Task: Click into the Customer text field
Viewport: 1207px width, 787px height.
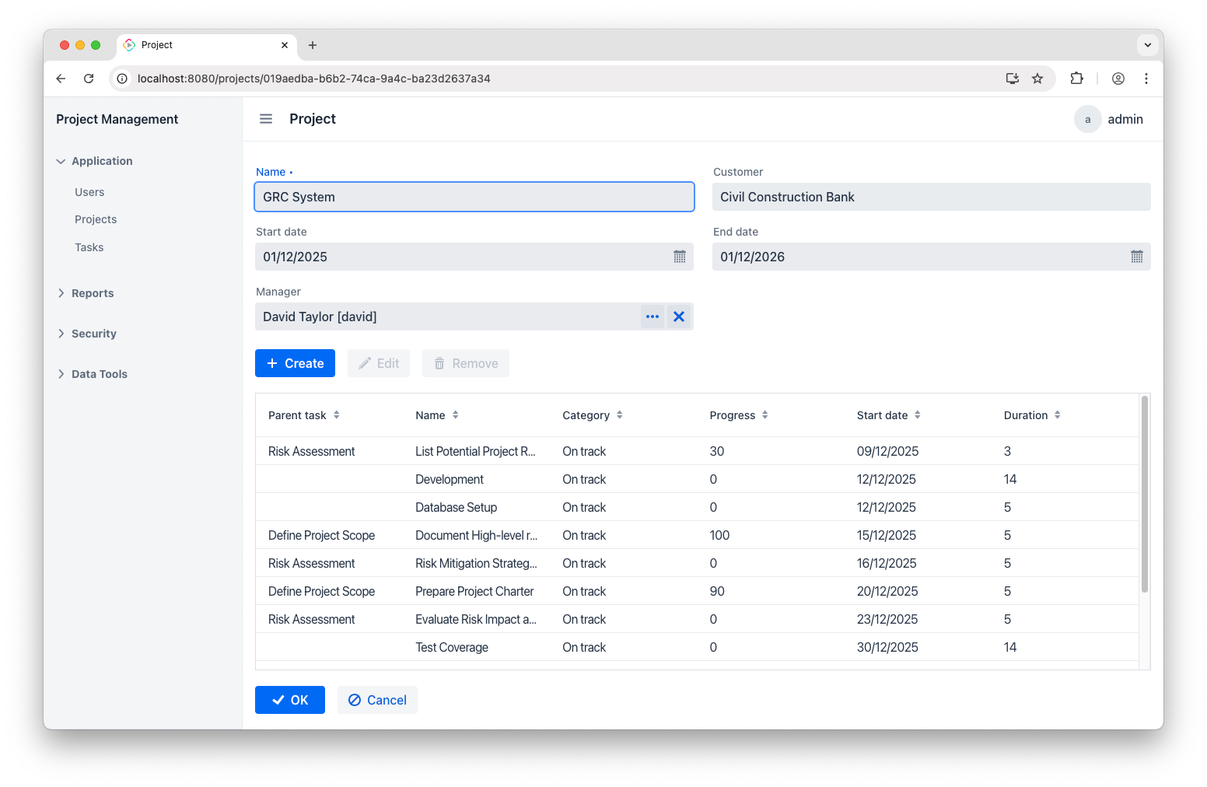Action: [x=931, y=197]
